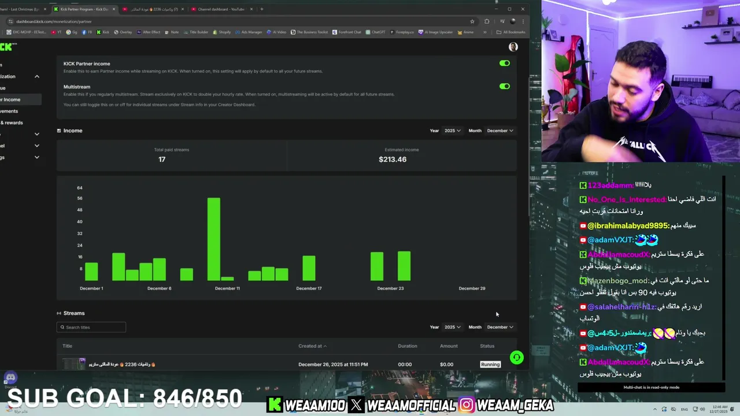Close the Kick Partner Program tab
Screen dimensions: 740x416
114,9
